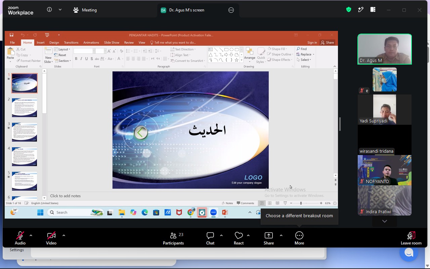Click the shared PowerPoint zoom slider
The image size is (430, 269).
[x=301, y=203]
